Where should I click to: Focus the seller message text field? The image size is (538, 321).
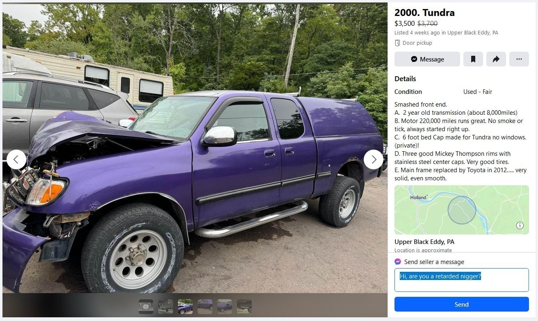coord(461,280)
